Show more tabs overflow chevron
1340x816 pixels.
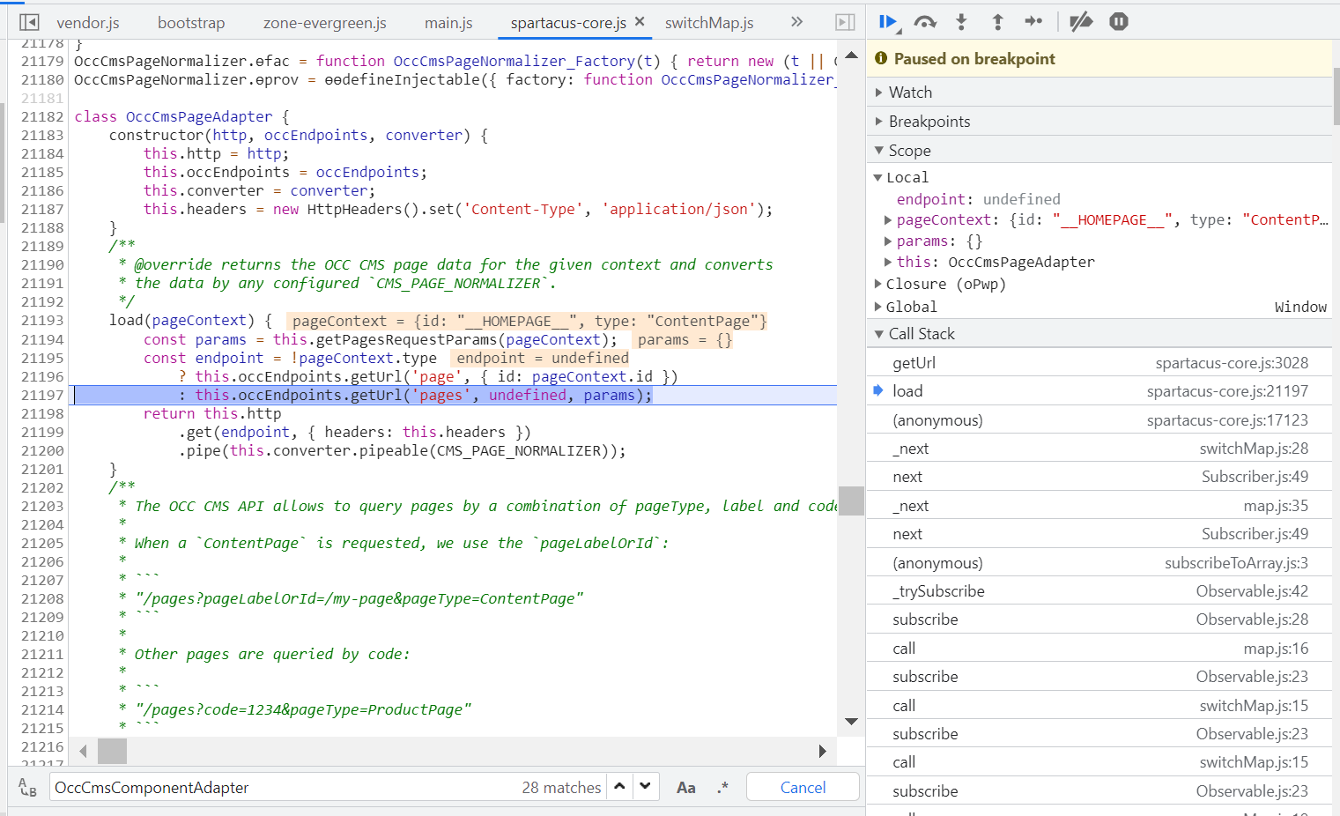click(x=796, y=22)
